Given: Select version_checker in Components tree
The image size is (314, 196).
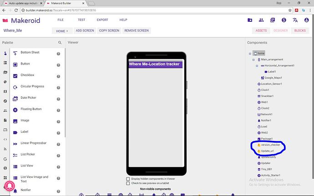Looking at the screenshot, I should click(x=269, y=145).
